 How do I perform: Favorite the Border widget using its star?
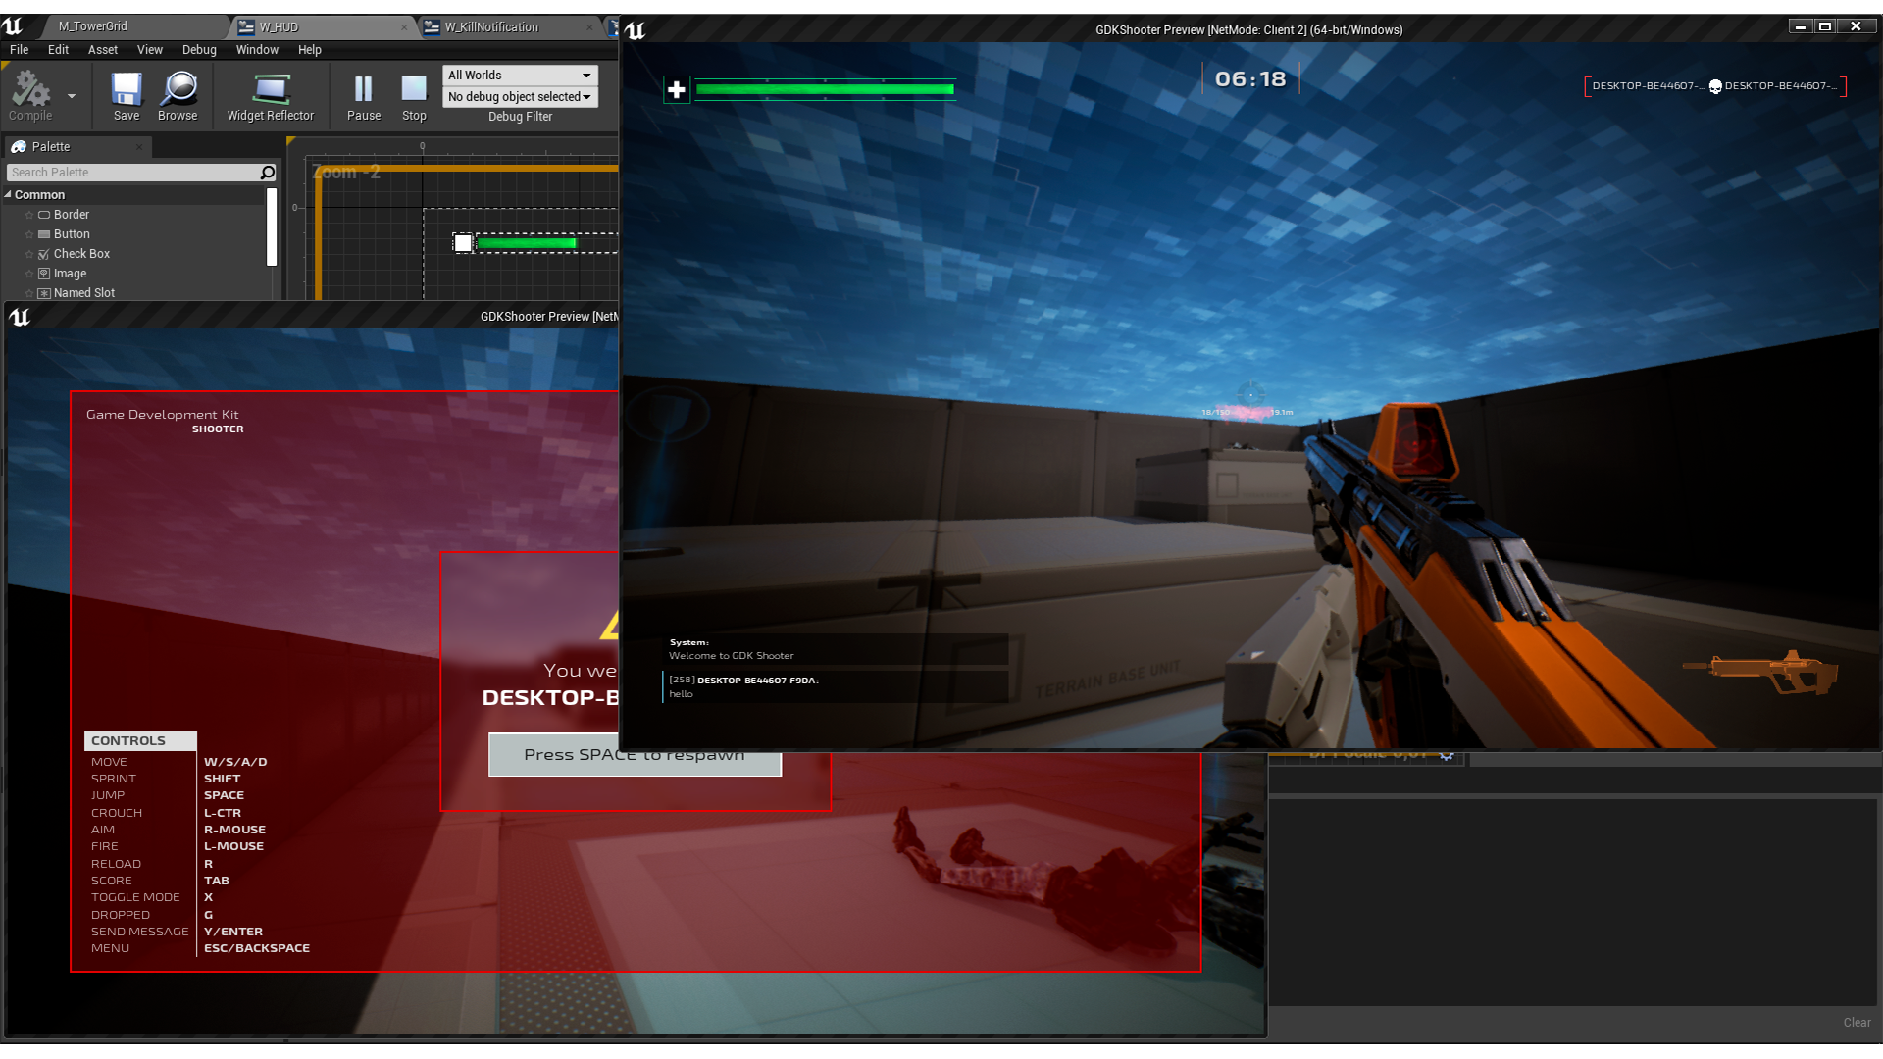point(30,214)
